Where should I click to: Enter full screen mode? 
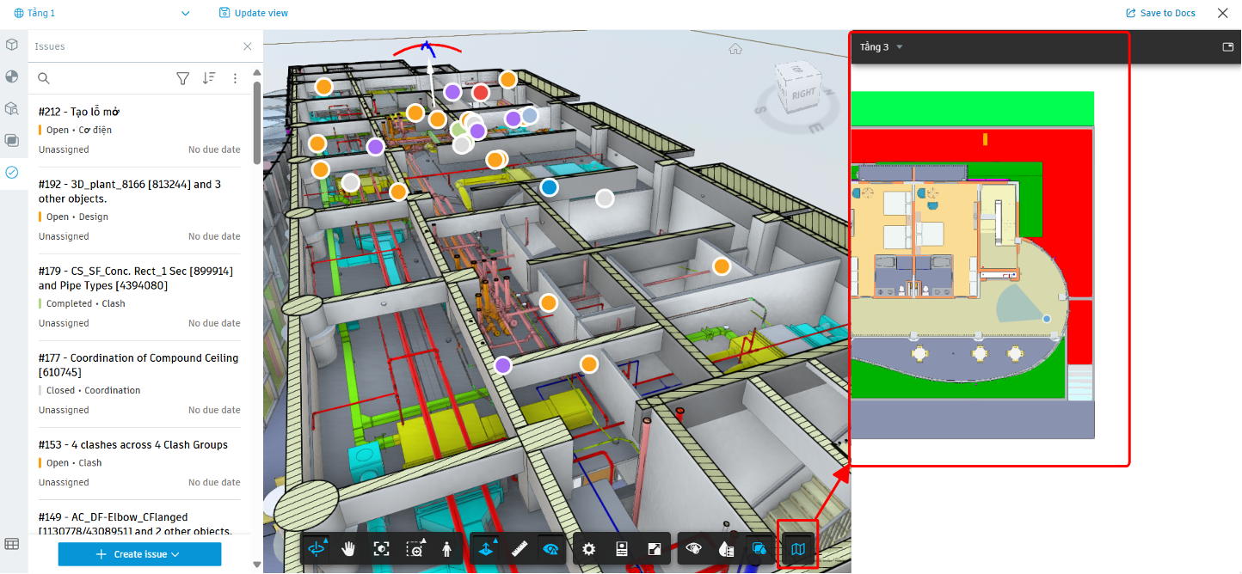click(x=654, y=550)
